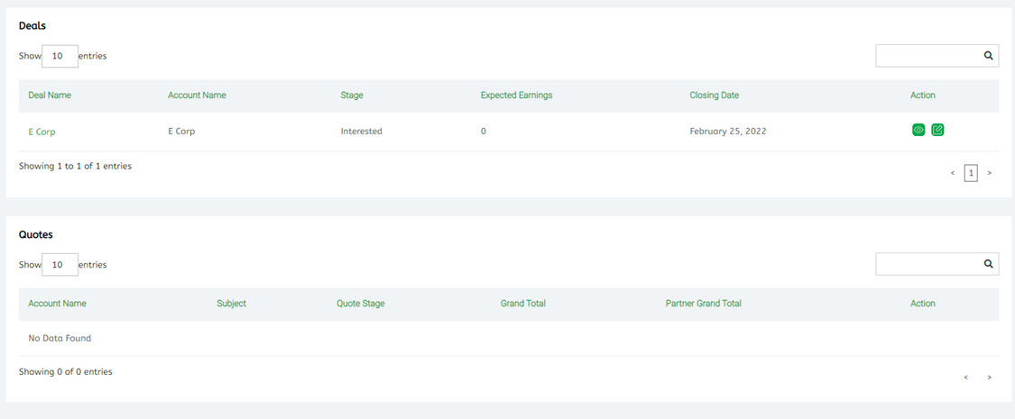Click inside the Deals search box
Viewport: 1015px width, 419px height.
[927, 56]
